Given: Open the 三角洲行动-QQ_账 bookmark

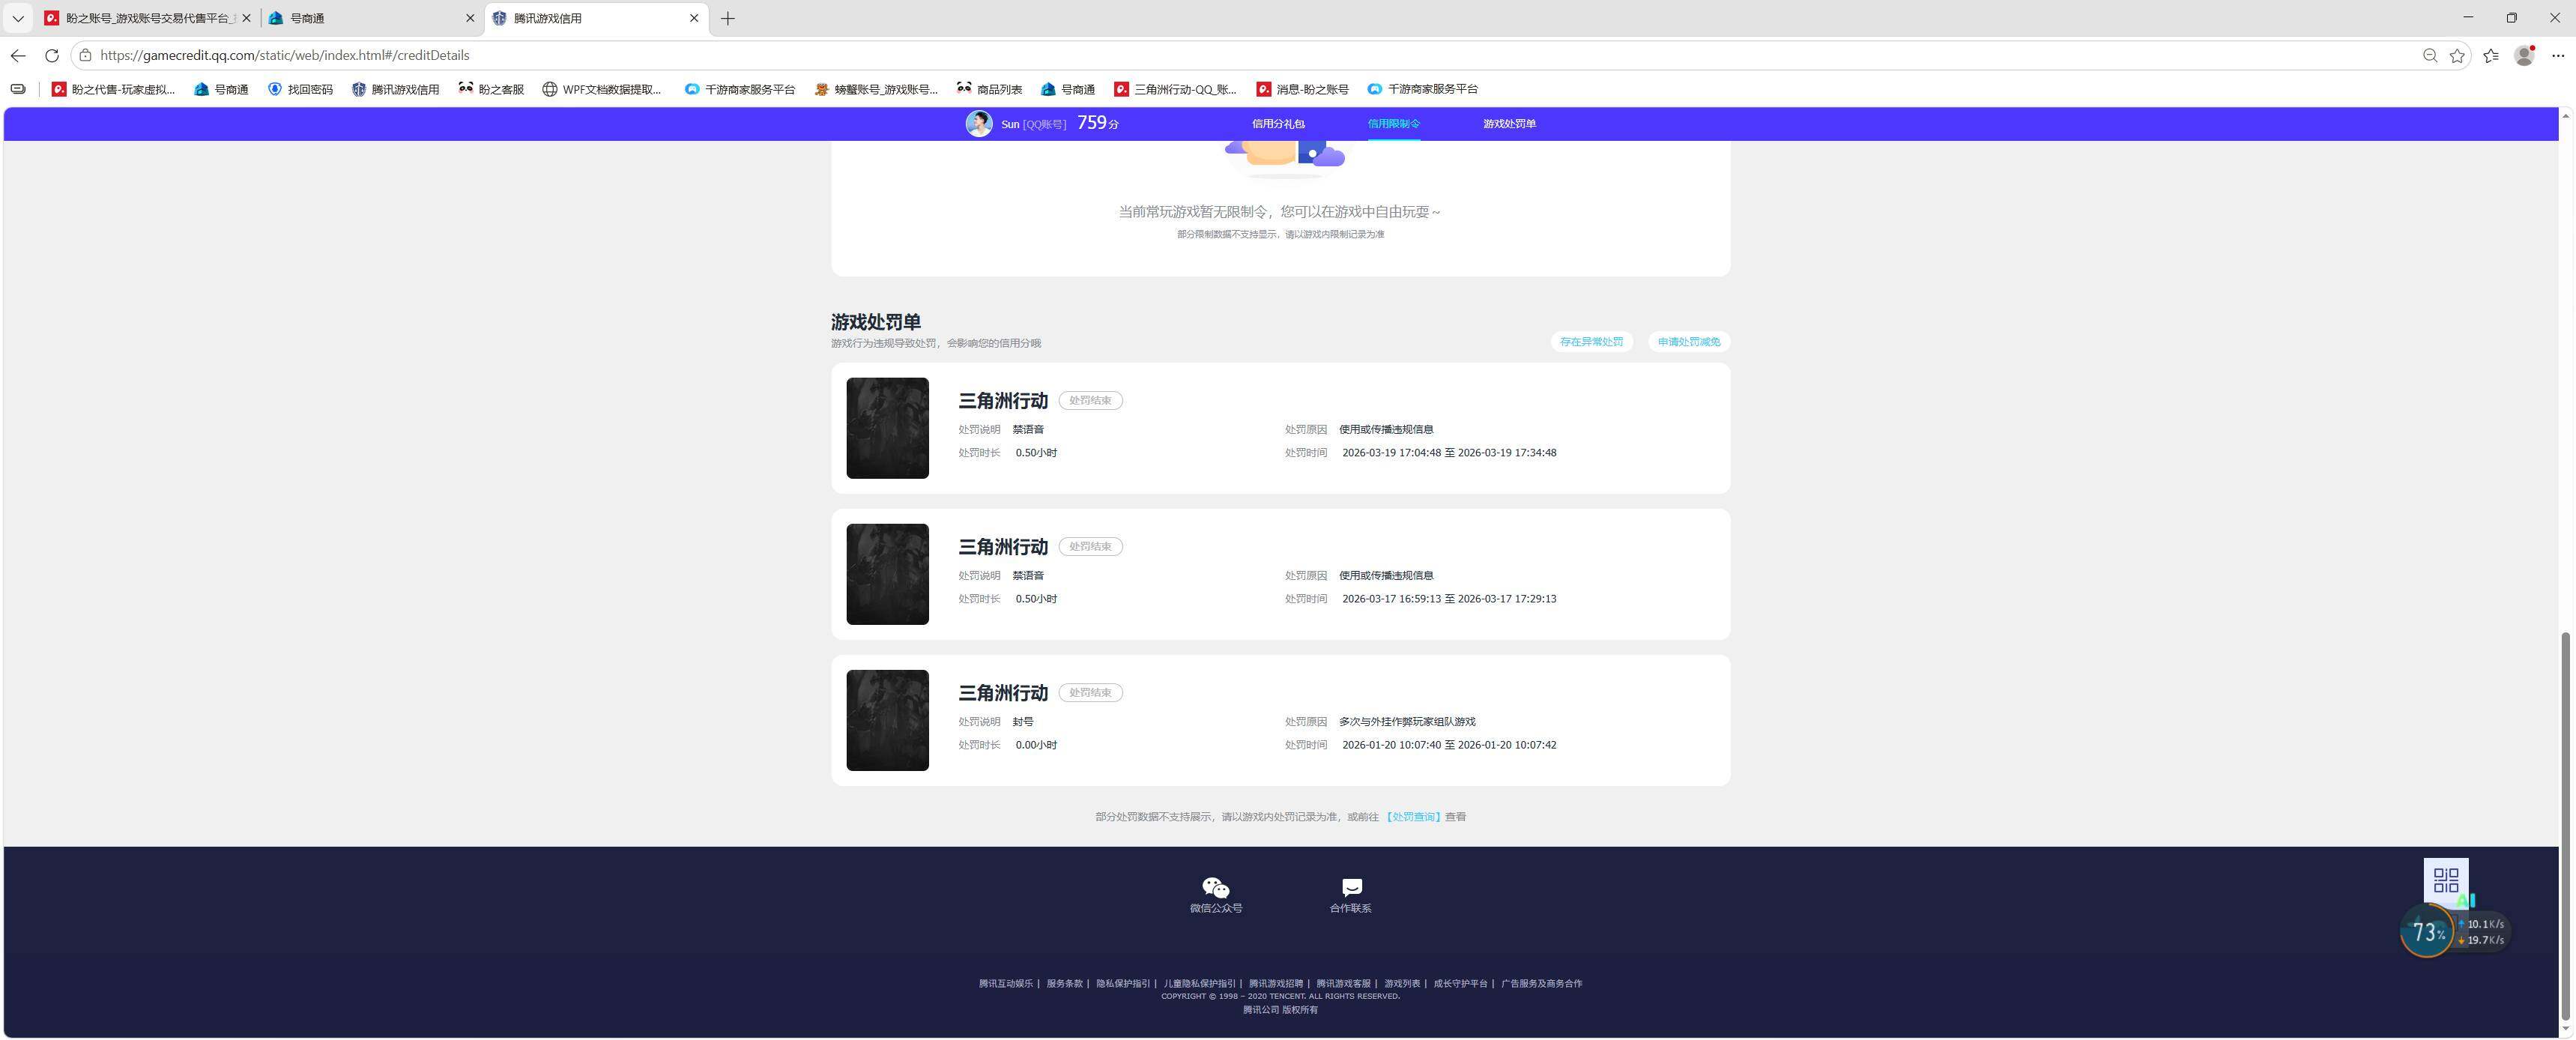Looking at the screenshot, I should click(x=1176, y=89).
